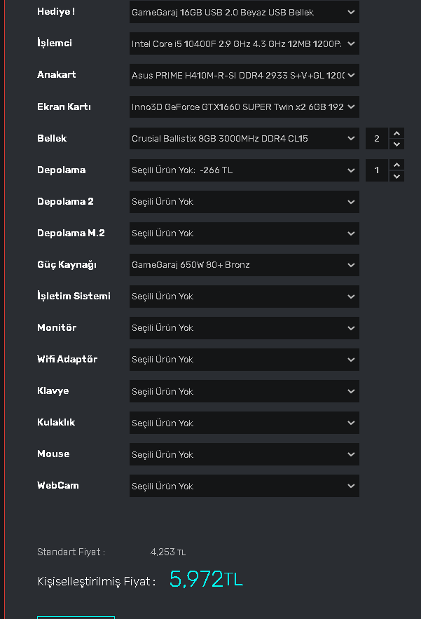The image size is (421, 619).
Task: Increase the Depolama quantity with the up arrow
Action: coord(397,165)
